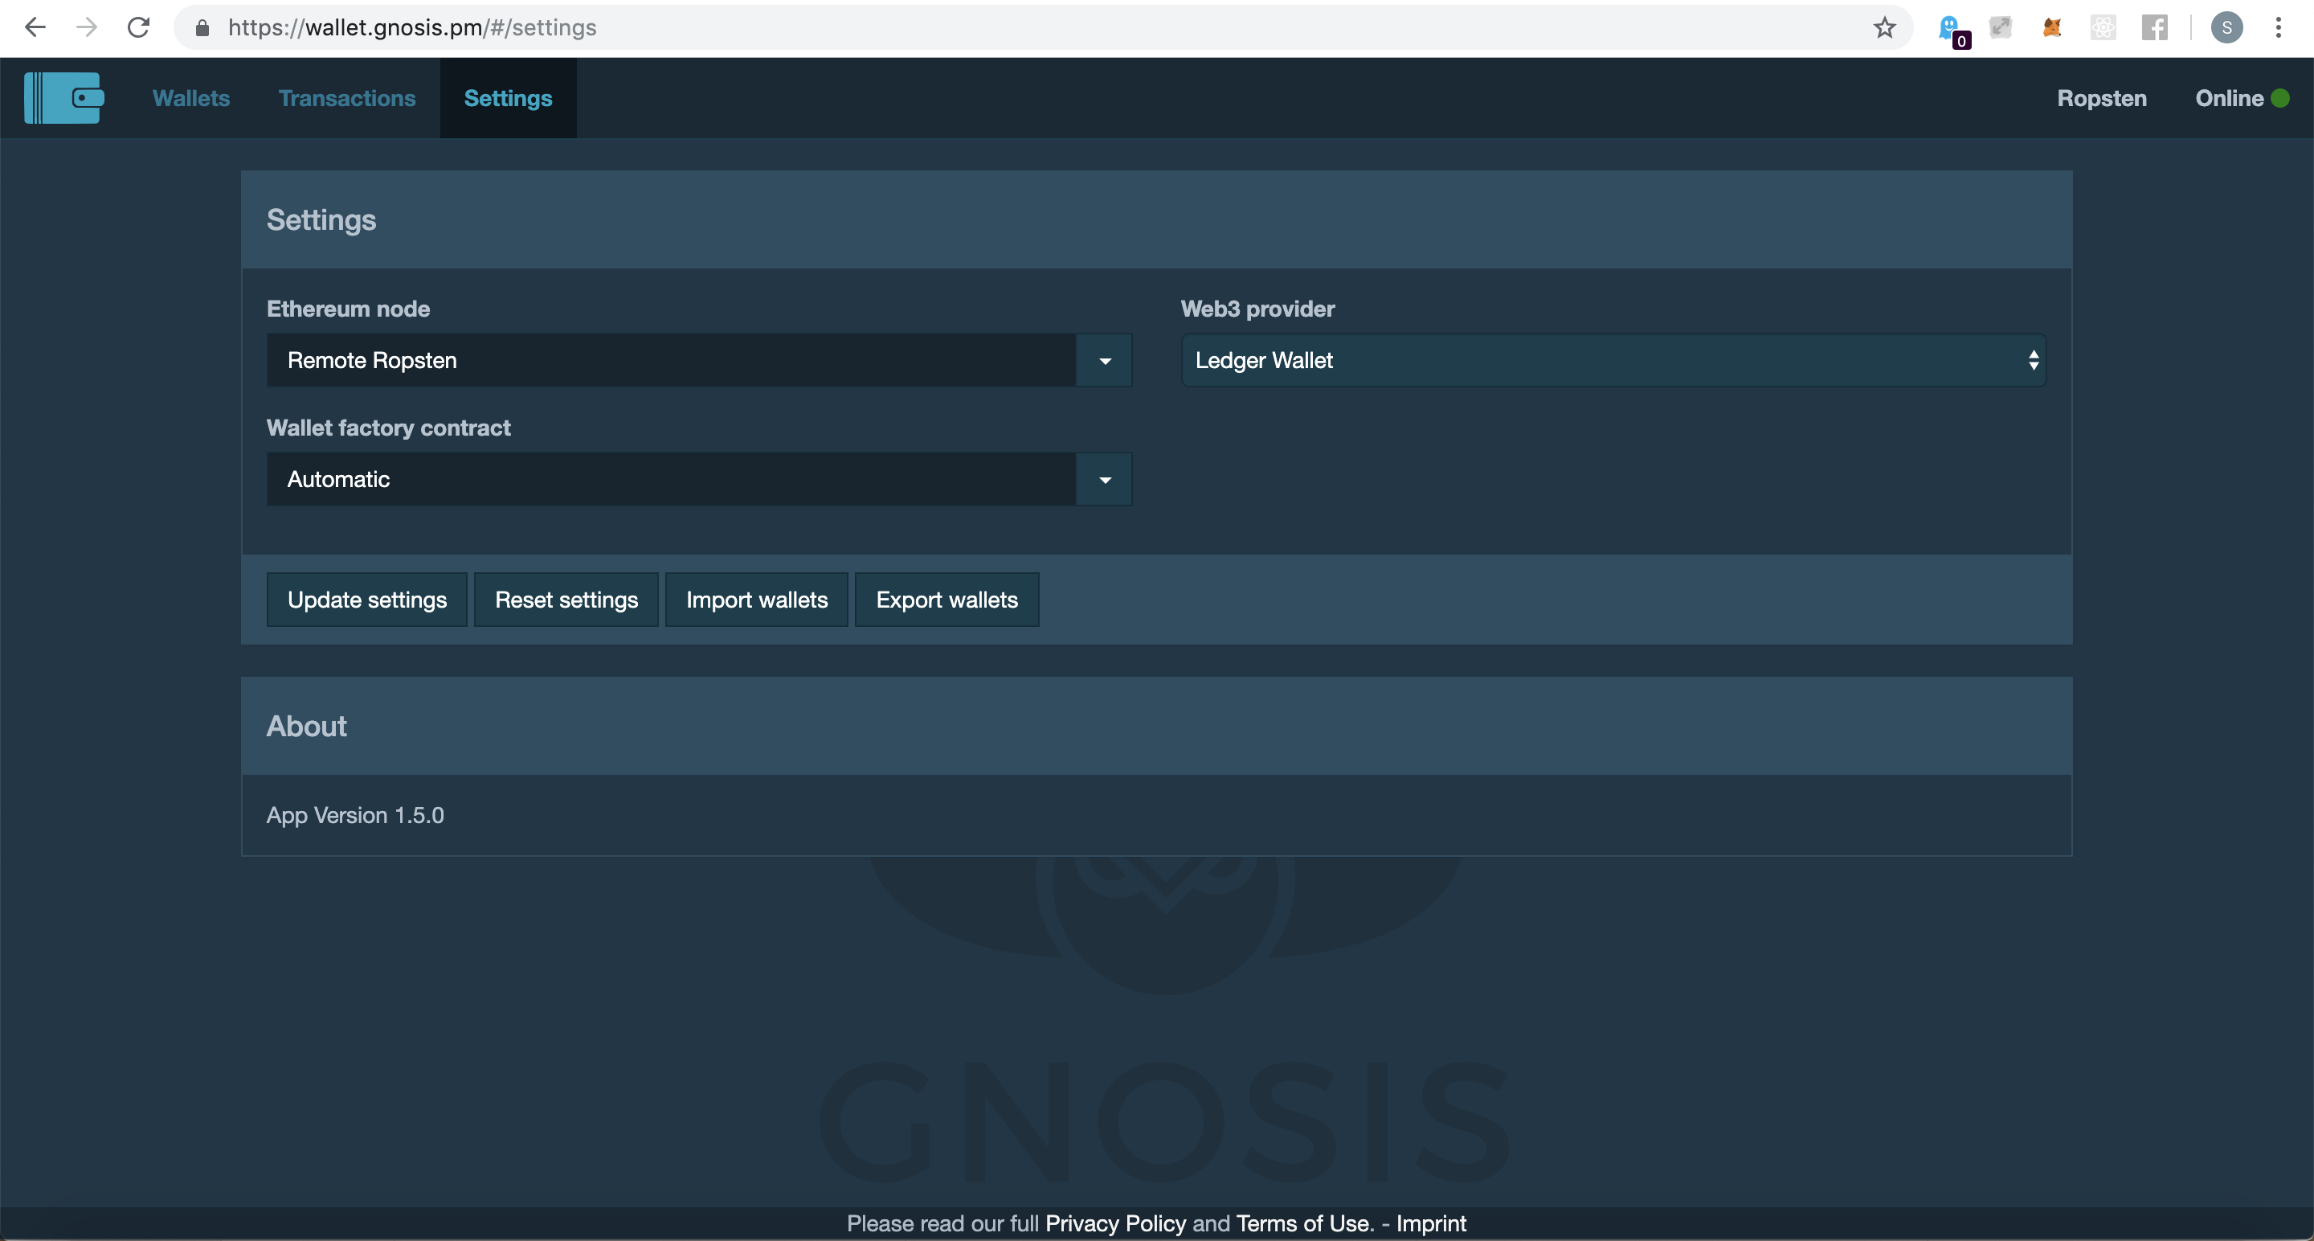Screen dimensions: 2314x1241
Task: Open the Ghostery tracker blocker extension
Action: (1951, 27)
